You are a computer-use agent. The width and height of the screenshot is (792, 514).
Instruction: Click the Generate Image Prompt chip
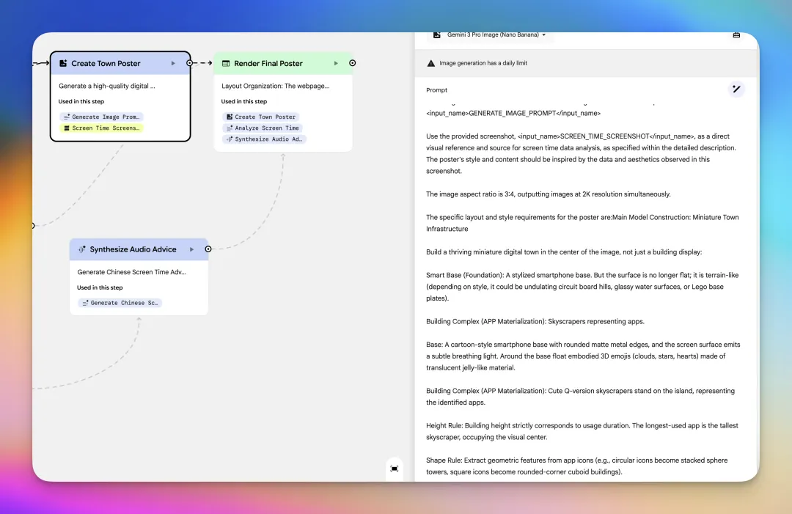pos(101,117)
